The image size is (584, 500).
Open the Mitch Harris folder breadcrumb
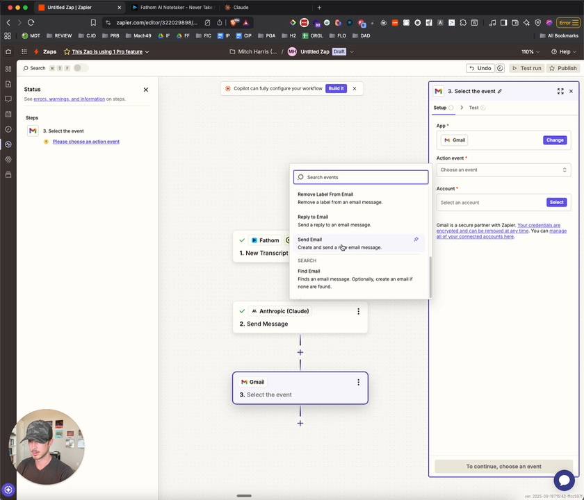coord(253,51)
